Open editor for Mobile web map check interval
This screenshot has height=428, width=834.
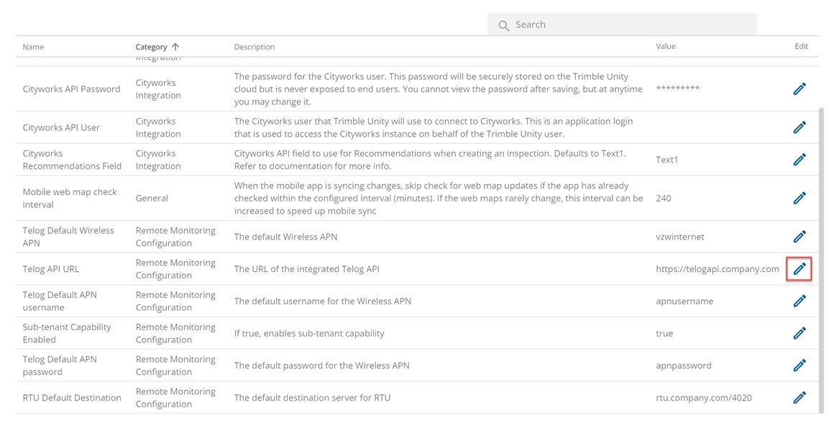[799, 198]
